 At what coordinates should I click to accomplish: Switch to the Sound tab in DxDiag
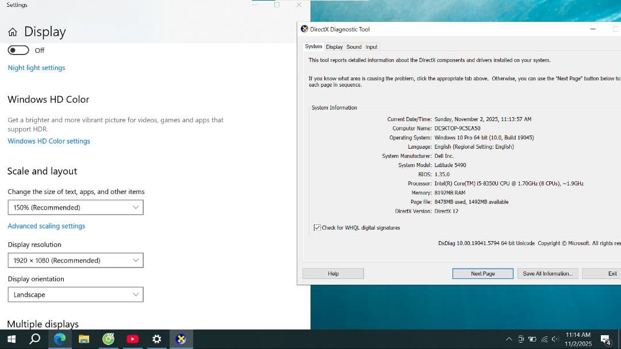(354, 46)
